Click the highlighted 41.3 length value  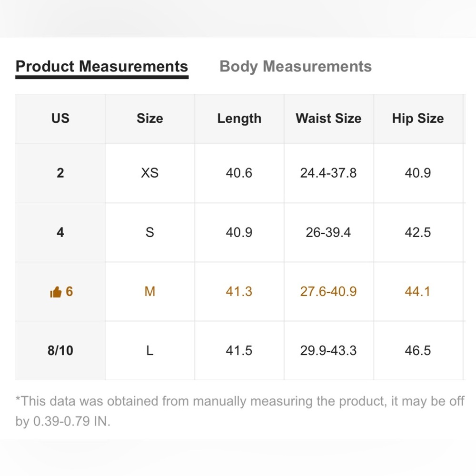[x=239, y=291]
